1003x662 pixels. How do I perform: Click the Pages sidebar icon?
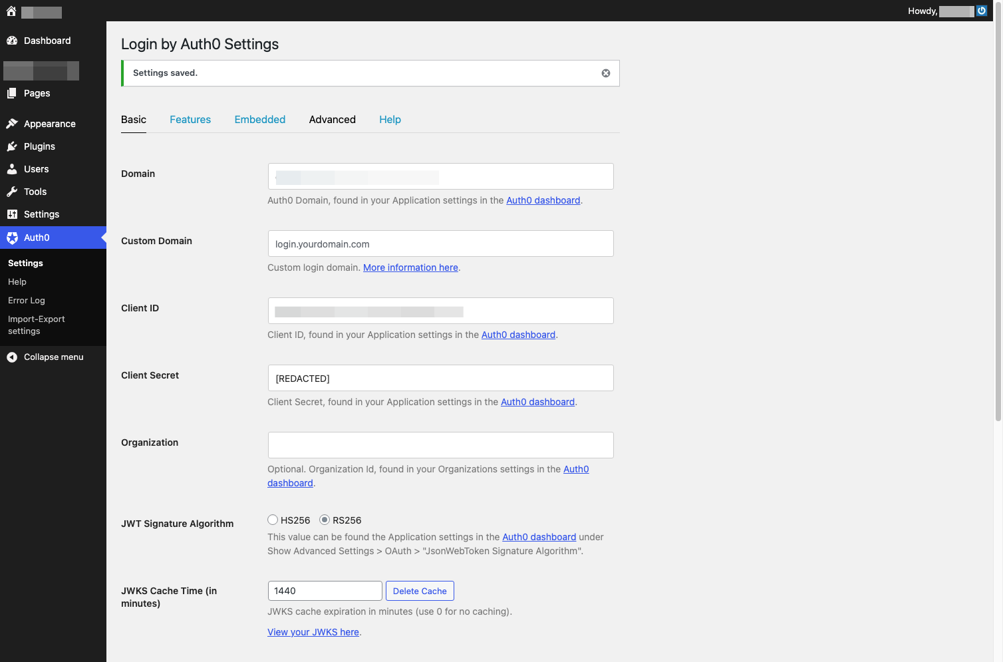pyautogui.click(x=12, y=93)
